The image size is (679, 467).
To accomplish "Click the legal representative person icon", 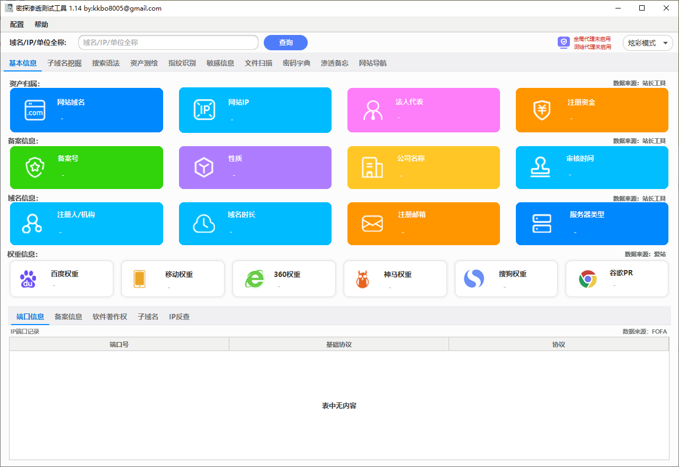I will tap(373, 110).
